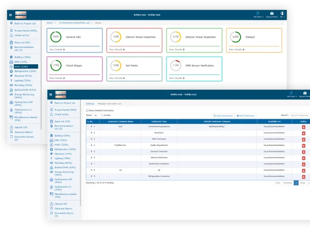Sort by Available For column header

(x=274, y=121)
